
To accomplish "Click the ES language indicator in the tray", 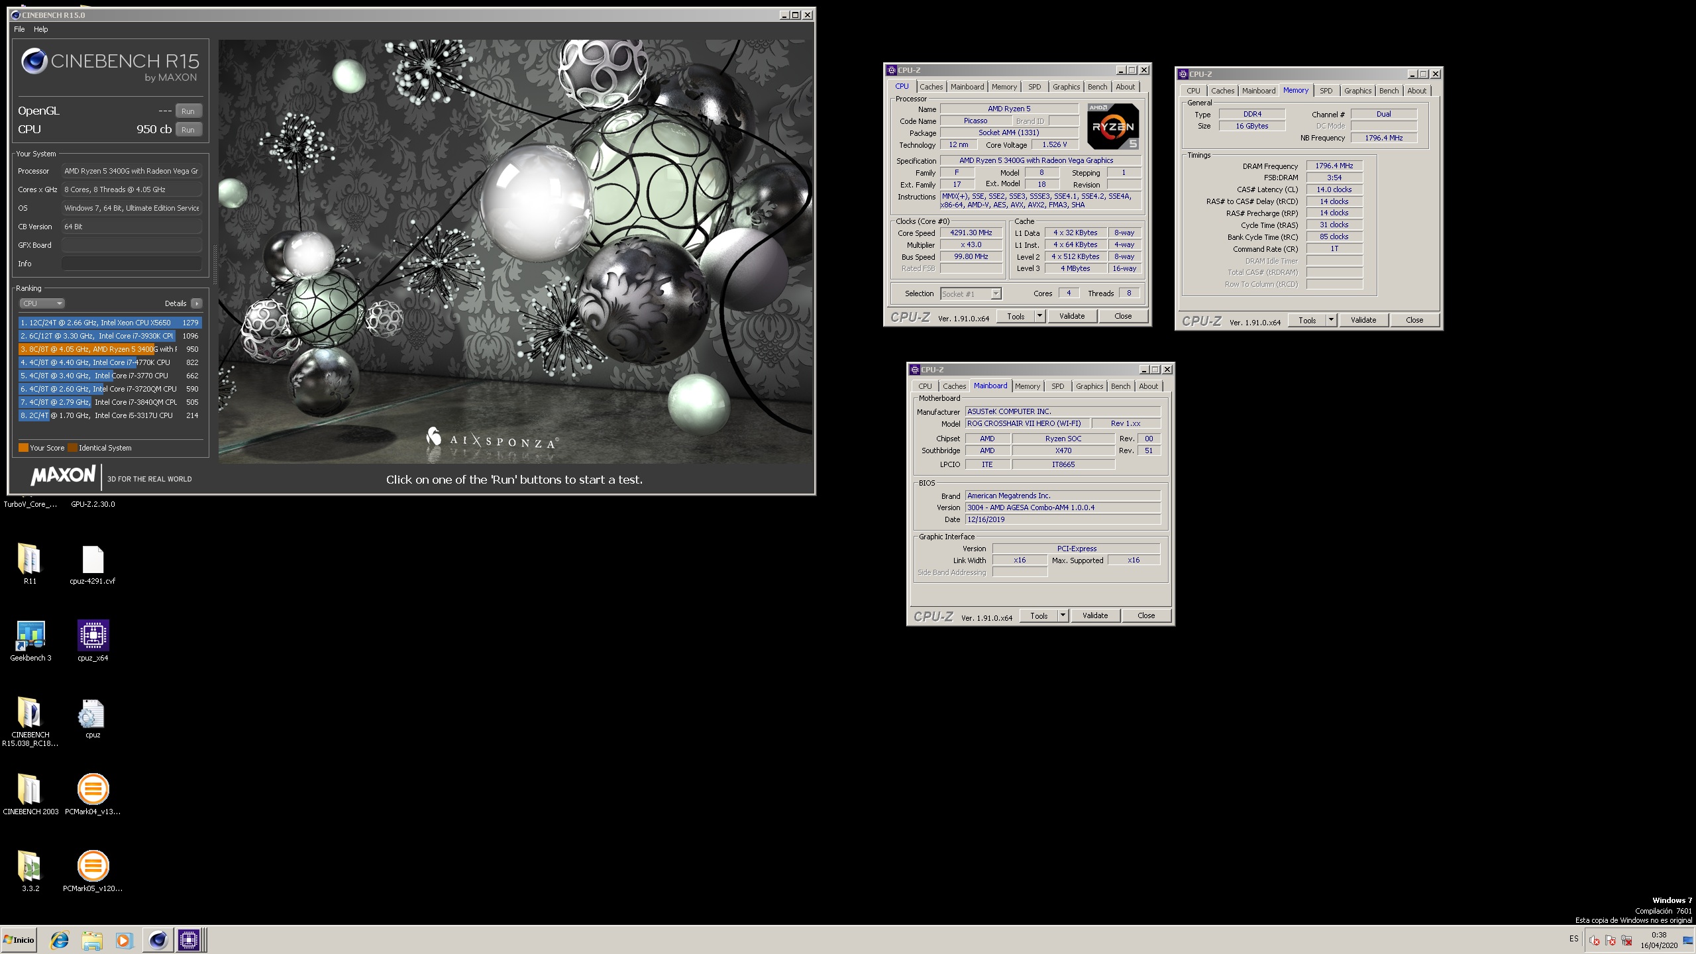I will tap(1573, 939).
